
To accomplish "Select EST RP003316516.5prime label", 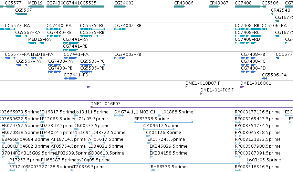I will tap(258, 167).
